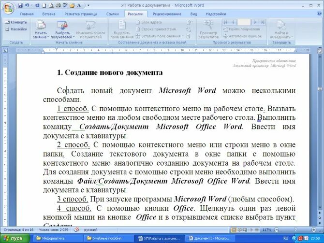Click the First Record navigation icon
Viewport: 324px width, 243px height.
click(x=225, y=22)
